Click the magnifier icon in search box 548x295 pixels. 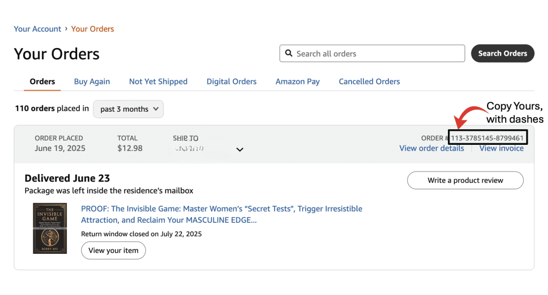click(x=288, y=53)
